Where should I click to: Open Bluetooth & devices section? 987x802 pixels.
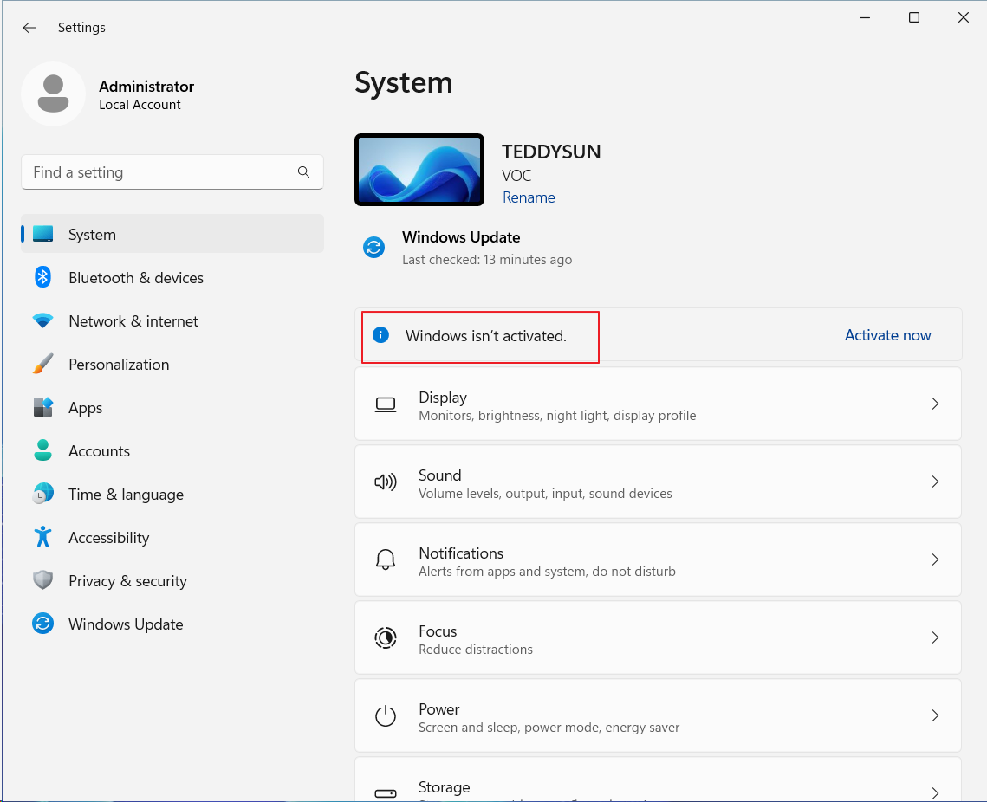[172, 277]
